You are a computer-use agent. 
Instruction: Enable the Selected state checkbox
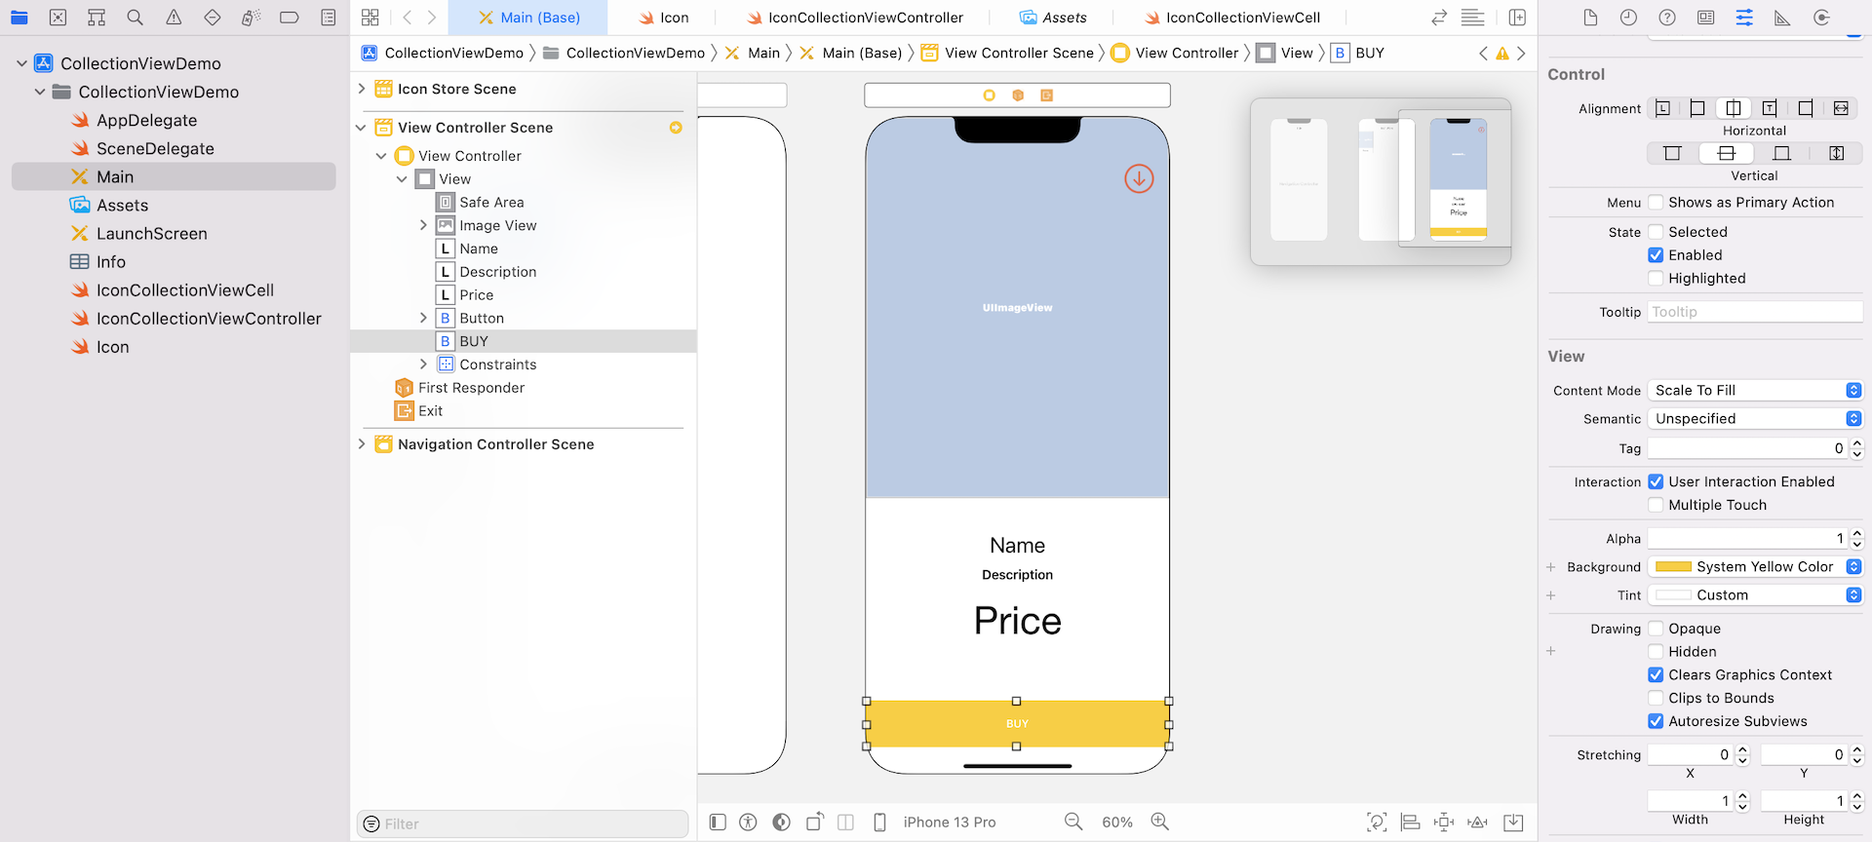tap(1656, 232)
